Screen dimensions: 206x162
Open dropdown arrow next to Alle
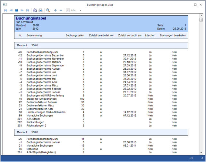(80, 10)
